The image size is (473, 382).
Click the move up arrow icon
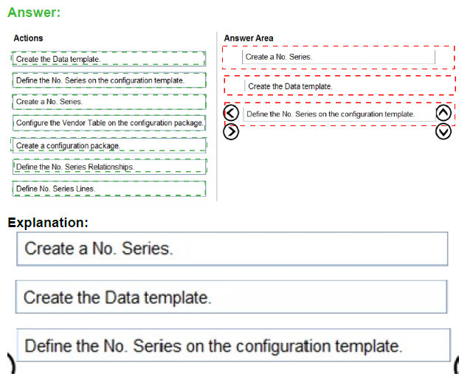pyautogui.click(x=443, y=113)
